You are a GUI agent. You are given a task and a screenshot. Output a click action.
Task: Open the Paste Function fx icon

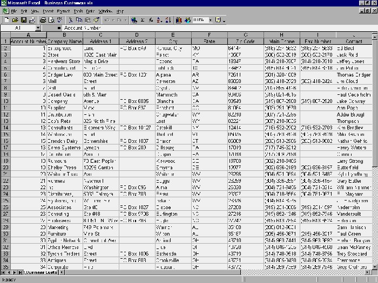pyautogui.click(x=151, y=20)
